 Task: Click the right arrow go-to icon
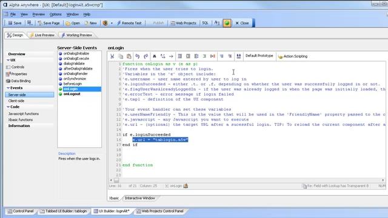[171, 56]
